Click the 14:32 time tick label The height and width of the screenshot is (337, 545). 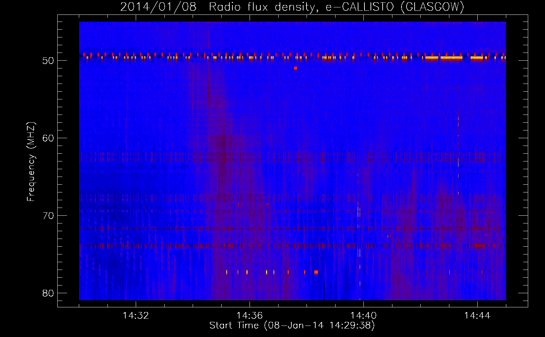coord(136,316)
